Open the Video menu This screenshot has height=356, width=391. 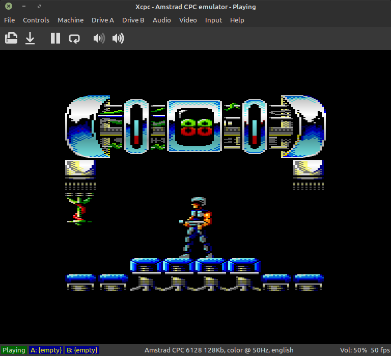188,20
